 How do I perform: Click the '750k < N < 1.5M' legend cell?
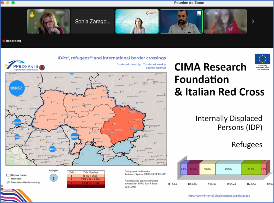click(90, 179)
